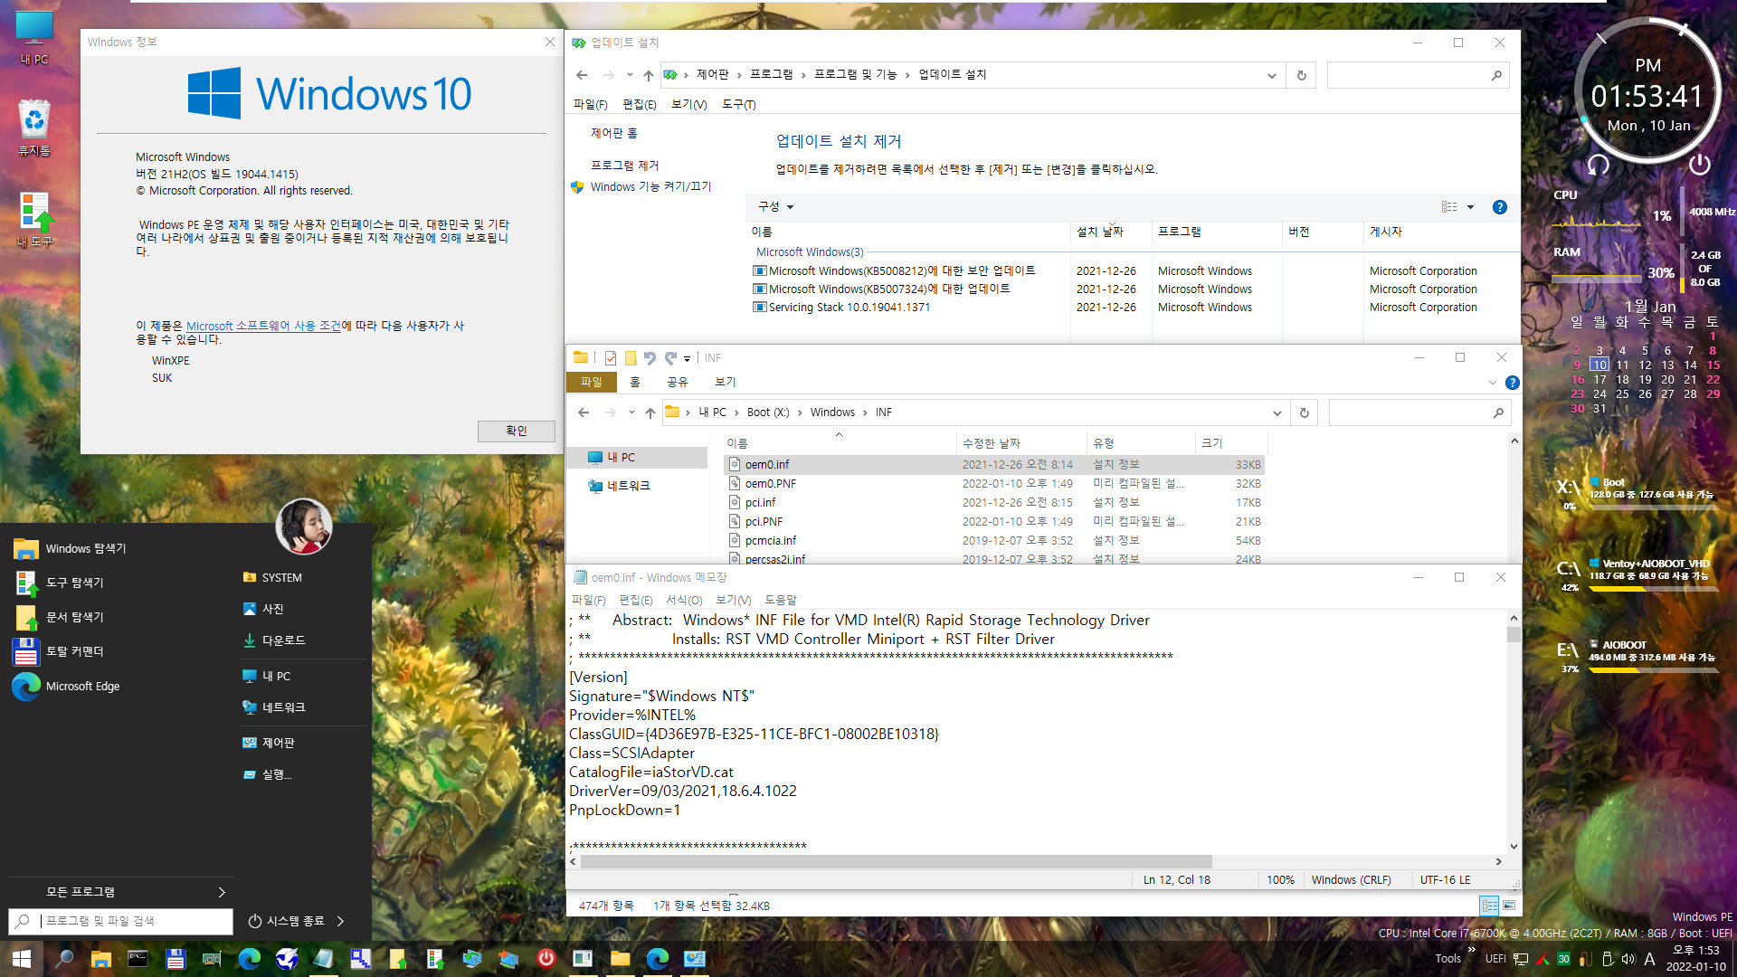Image resolution: width=1737 pixels, height=977 pixels.
Task: Click the user avatar picture in start menu
Action: tap(304, 526)
